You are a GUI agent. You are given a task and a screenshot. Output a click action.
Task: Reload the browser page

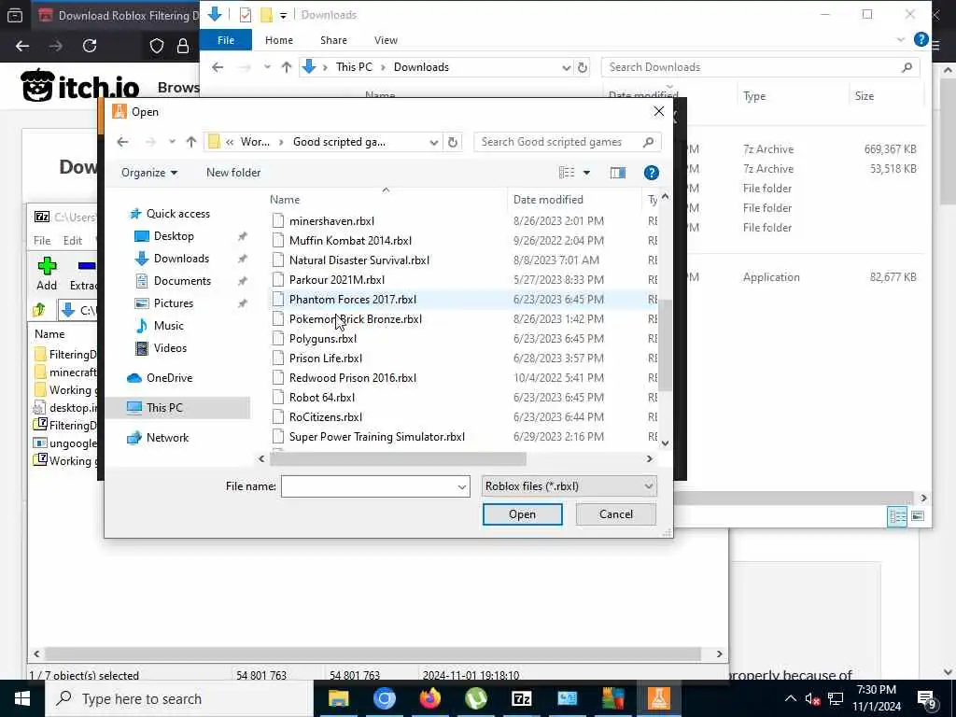[x=90, y=46]
